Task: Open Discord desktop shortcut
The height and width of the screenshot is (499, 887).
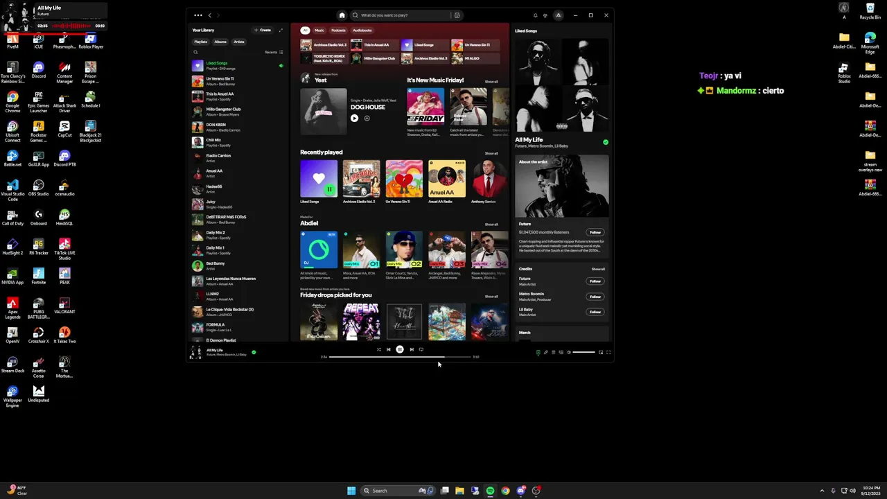Action: pos(38,71)
